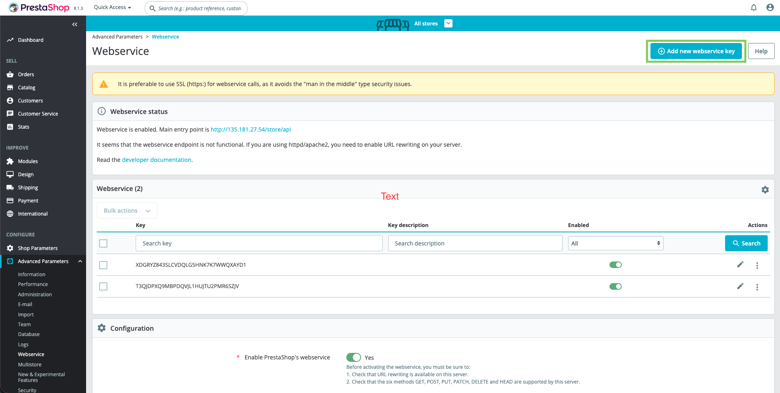This screenshot has width=780, height=393.
Task: Open the Enabled filter All dropdown
Action: [x=615, y=243]
